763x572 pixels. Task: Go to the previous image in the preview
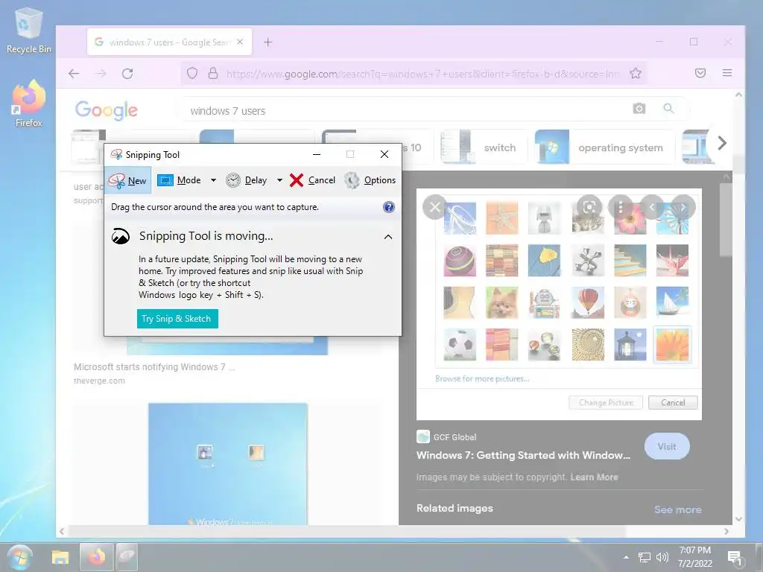click(651, 207)
